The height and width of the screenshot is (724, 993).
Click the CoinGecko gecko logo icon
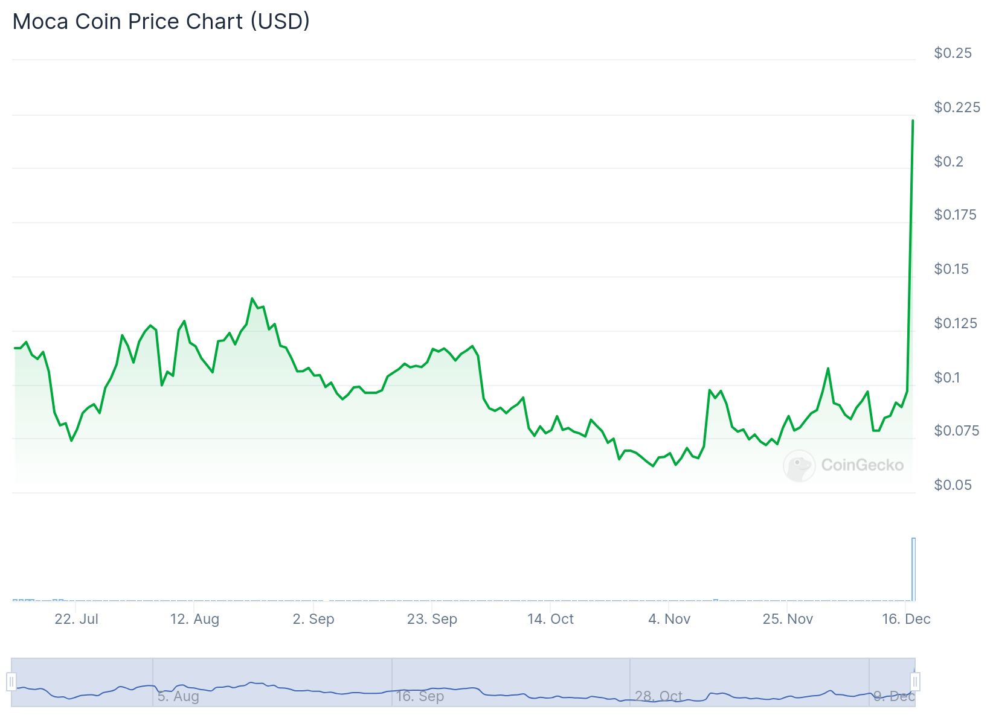click(x=799, y=465)
